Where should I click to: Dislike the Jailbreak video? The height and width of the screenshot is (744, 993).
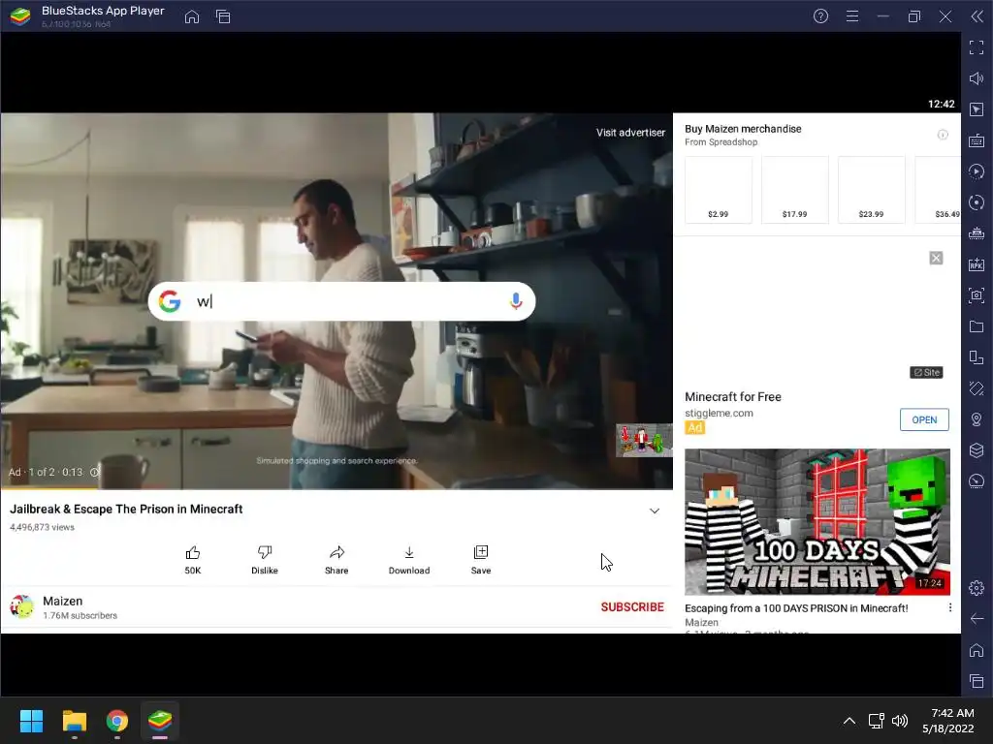pos(265,560)
